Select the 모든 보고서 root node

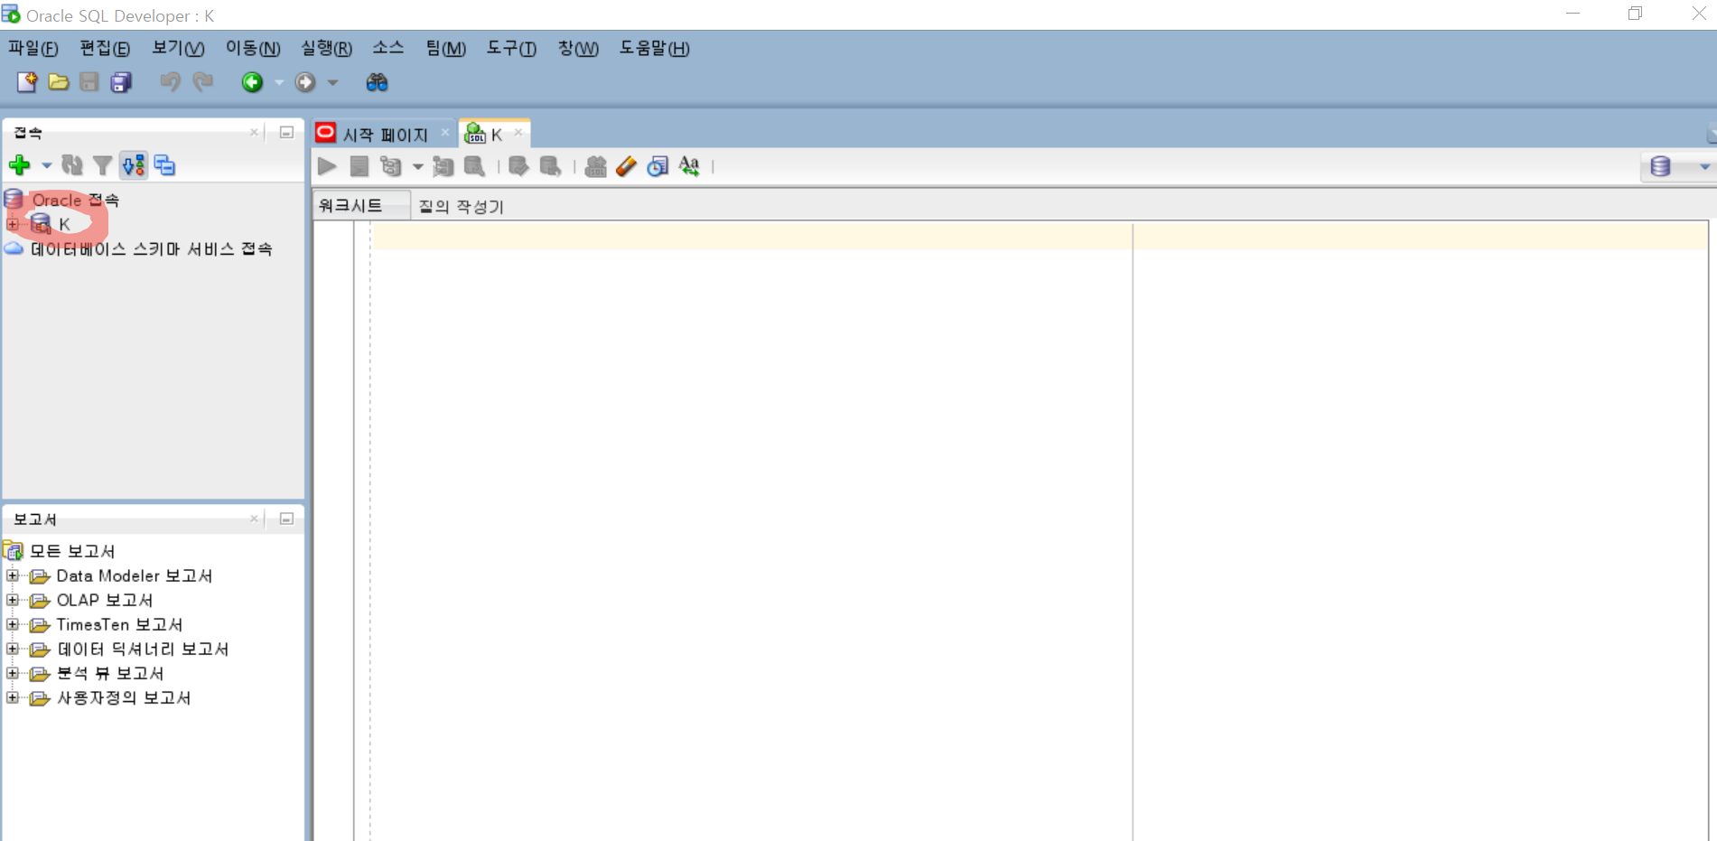click(x=72, y=551)
